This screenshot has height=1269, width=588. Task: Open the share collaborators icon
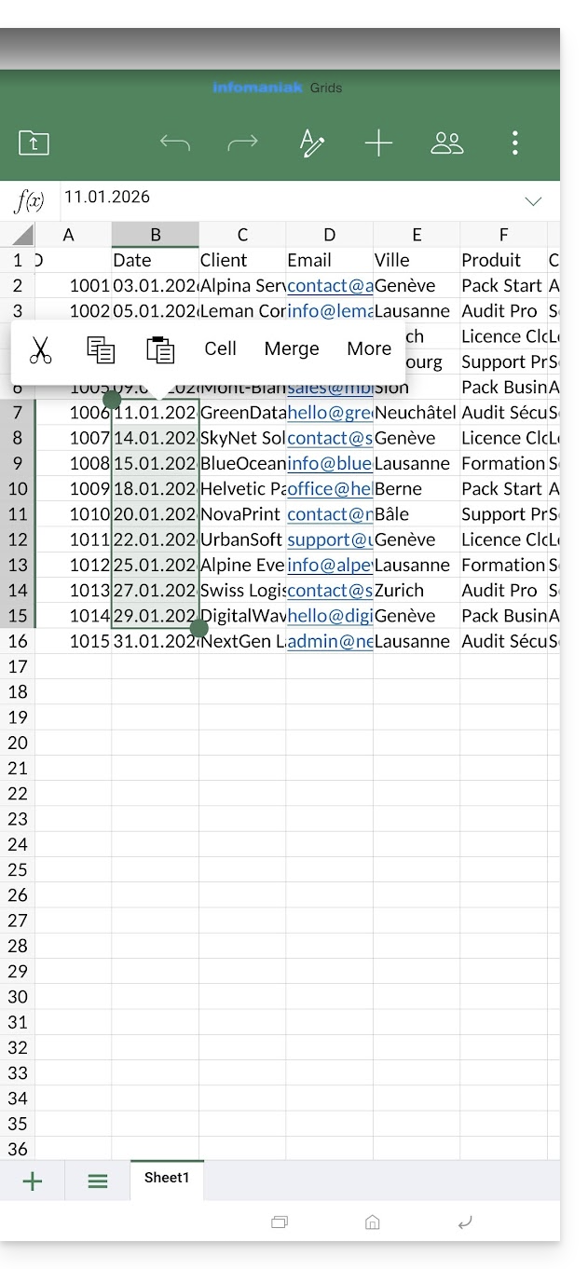coord(447,143)
